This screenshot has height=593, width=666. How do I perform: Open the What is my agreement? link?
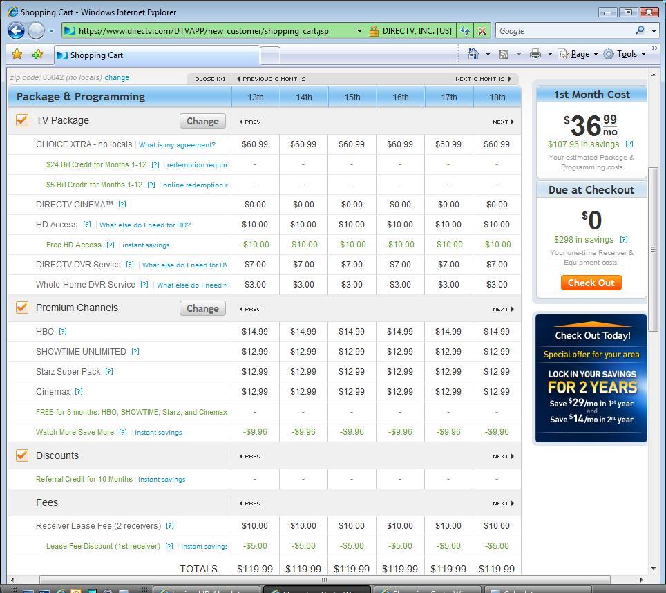click(177, 145)
